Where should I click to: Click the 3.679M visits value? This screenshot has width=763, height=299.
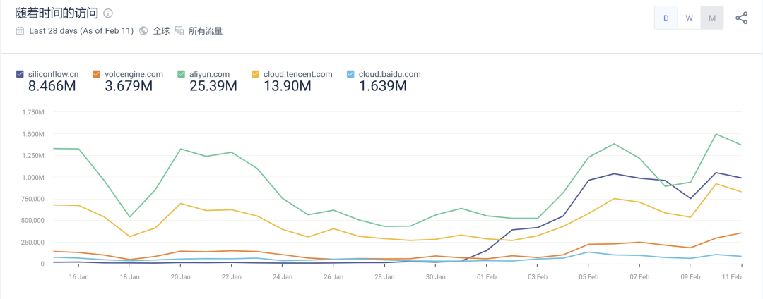pyautogui.click(x=129, y=86)
